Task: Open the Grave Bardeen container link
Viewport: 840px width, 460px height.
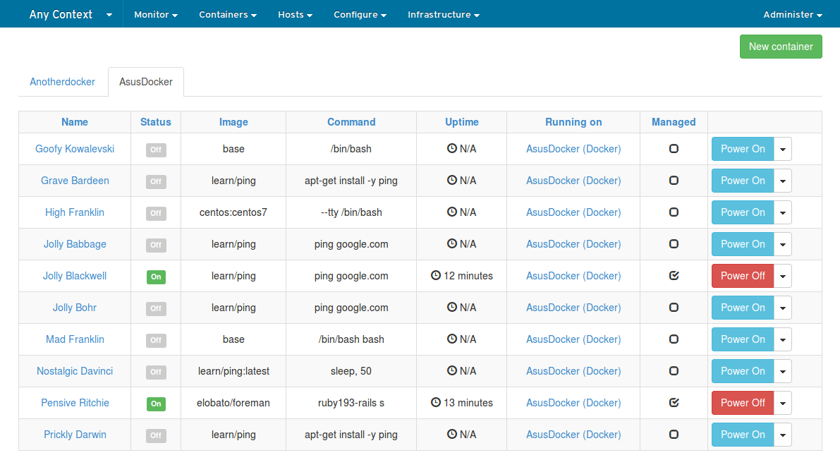Action: (75, 181)
